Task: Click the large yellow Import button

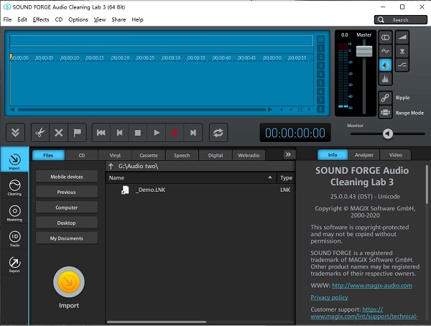Action: 69,282
